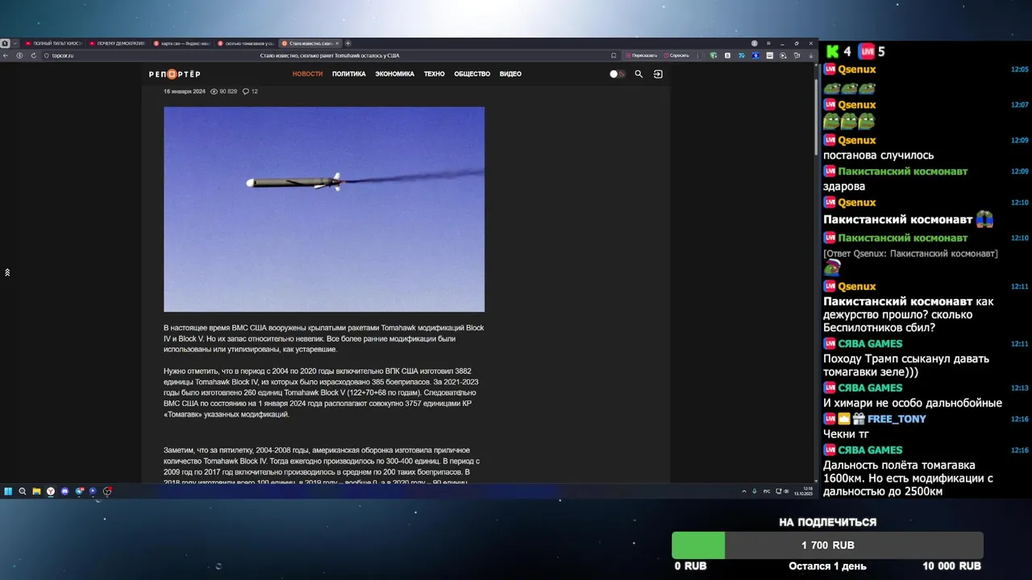Bookmark this page with the bookmark icon

(614, 56)
